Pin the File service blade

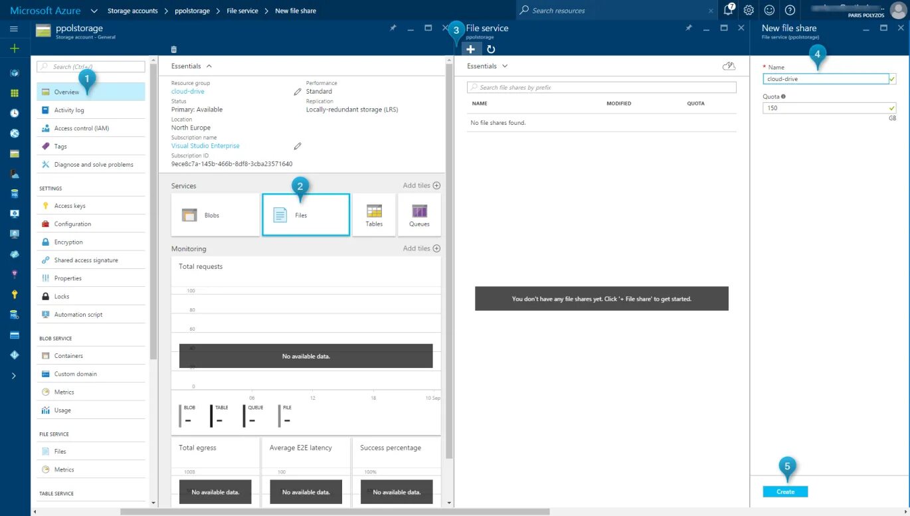689,28
